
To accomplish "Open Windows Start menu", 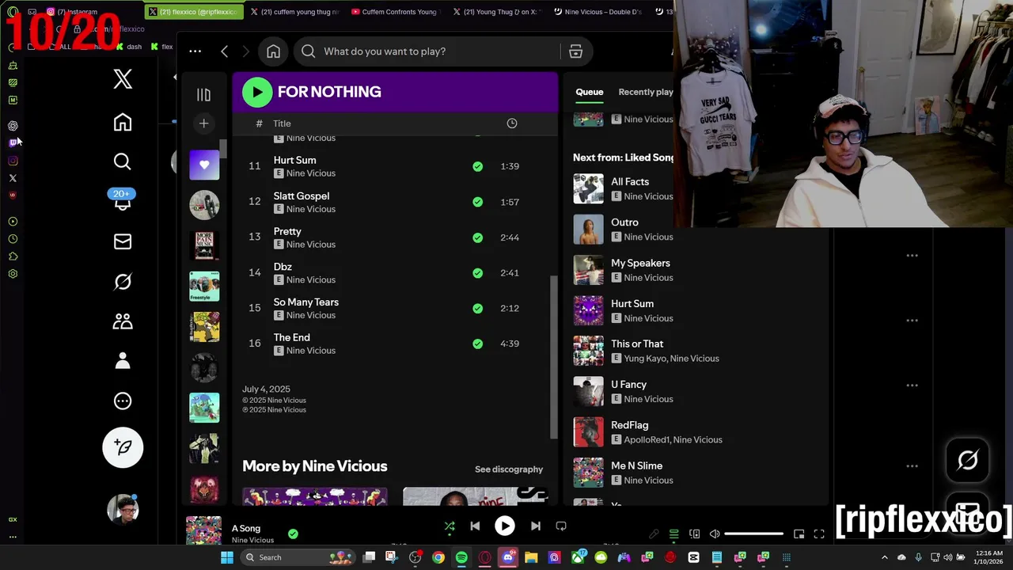I will tap(227, 557).
